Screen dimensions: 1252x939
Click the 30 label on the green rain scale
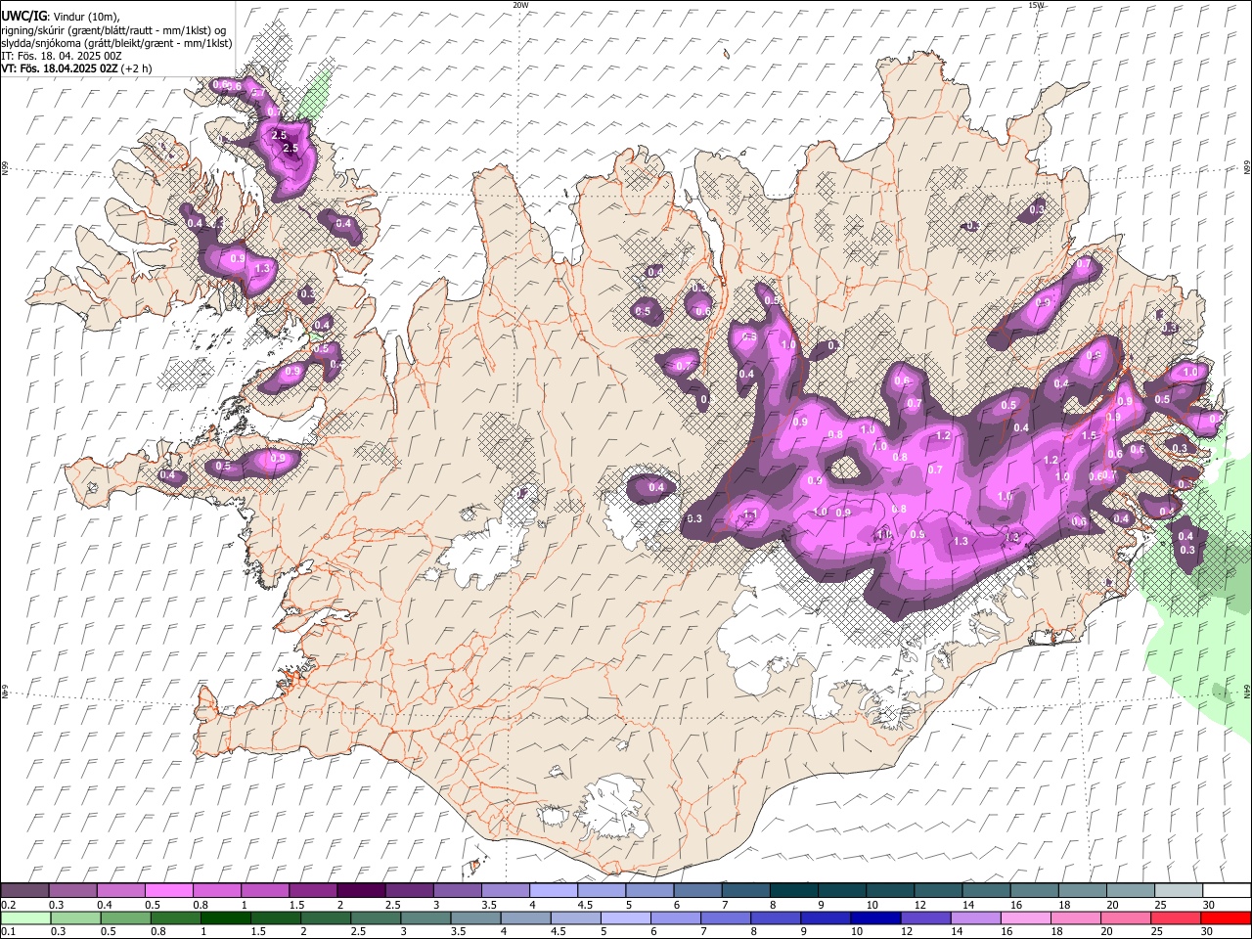point(1206,932)
